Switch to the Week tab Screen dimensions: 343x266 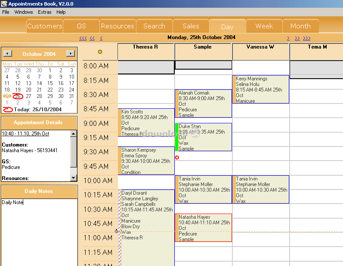click(264, 26)
